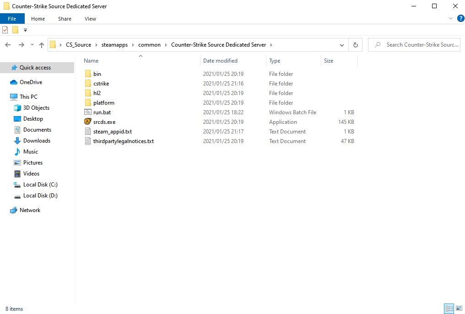
Task: Click the steam_appid.txt document icon
Action: (88, 131)
